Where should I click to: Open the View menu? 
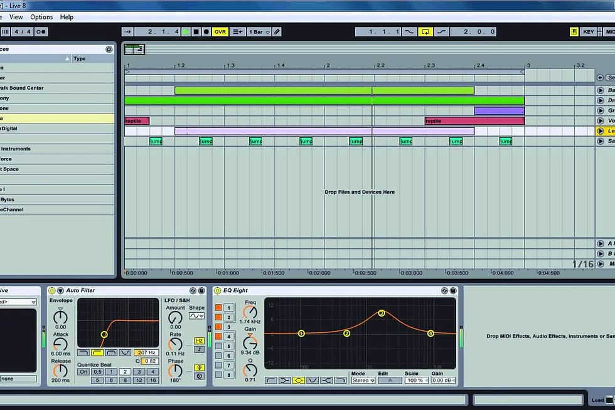pyautogui.click(x=16, y=17)
